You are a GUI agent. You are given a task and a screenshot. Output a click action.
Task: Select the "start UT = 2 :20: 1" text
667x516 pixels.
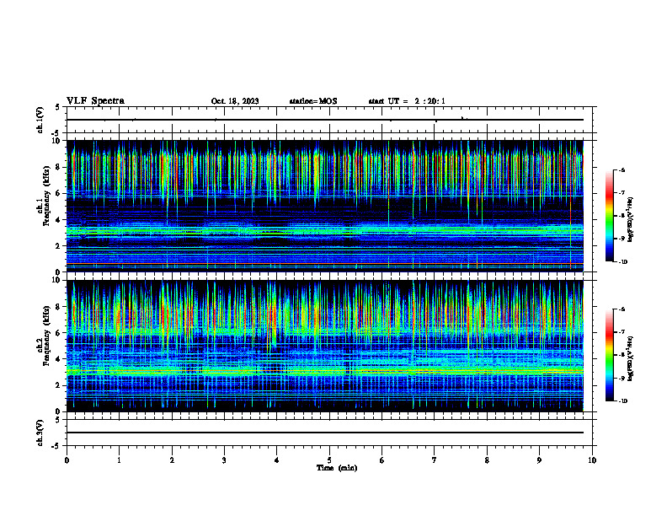coord(407,101)
